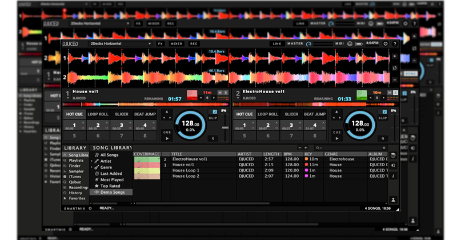Toggle keylock note button on deck 1
The height and width of the screenshot is (240, 457).
tap(215, 111)
